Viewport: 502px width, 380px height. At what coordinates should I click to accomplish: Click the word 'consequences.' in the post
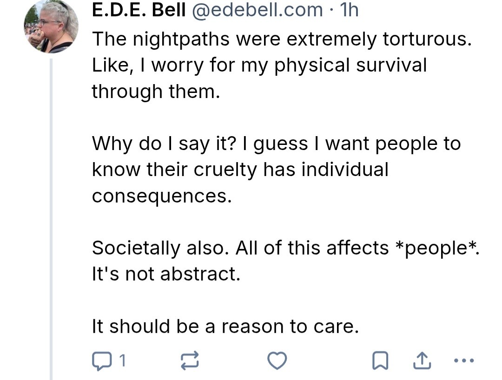pos(161,196)
